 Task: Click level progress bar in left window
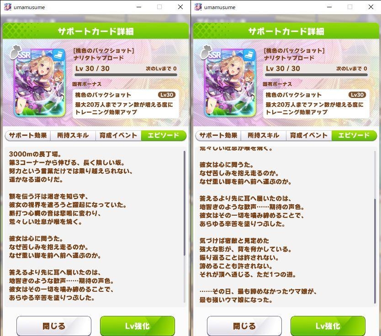126,75
